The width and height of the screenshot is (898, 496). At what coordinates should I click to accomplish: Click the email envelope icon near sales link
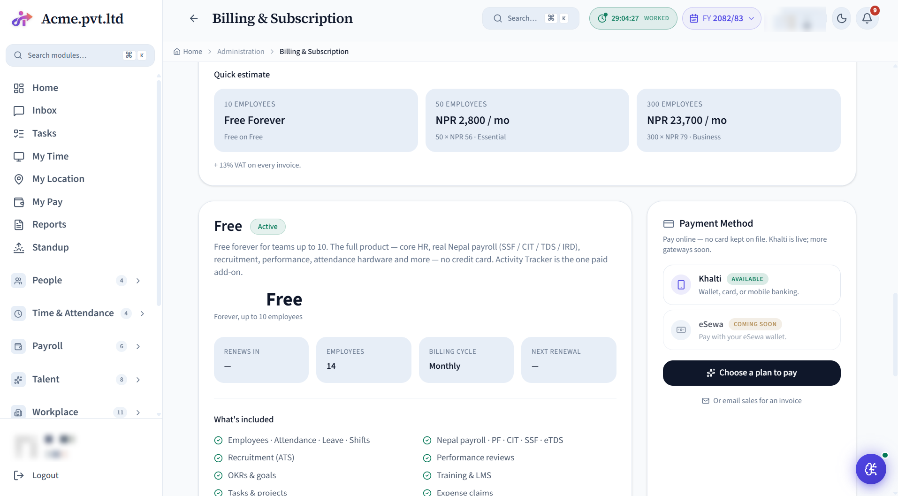tap(706, 401)
